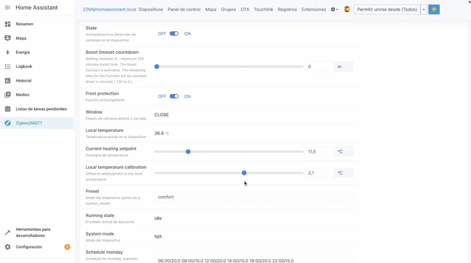
Task: Click the Spanish flag language icon
Action: click(347, 9)
